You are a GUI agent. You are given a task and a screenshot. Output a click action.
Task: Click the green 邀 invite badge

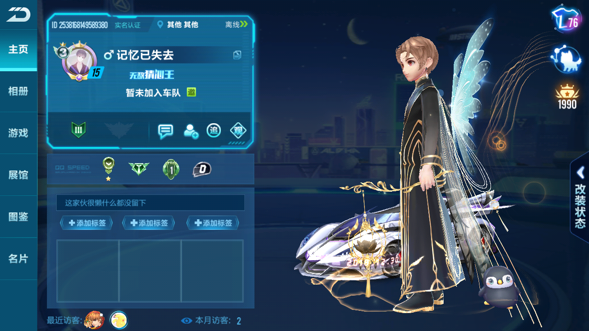click(191, 92)
